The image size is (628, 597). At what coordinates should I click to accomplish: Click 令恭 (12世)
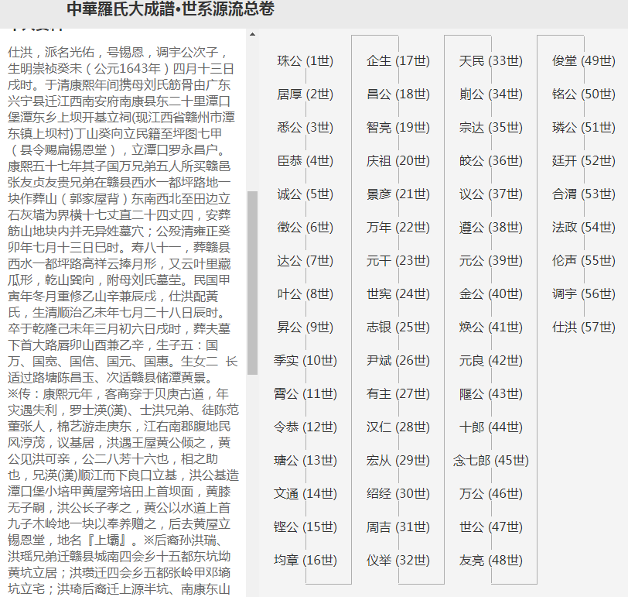point(305,427)
